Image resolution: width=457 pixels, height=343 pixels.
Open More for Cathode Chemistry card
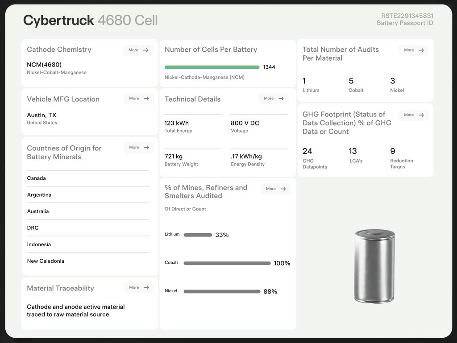(138, 50)
